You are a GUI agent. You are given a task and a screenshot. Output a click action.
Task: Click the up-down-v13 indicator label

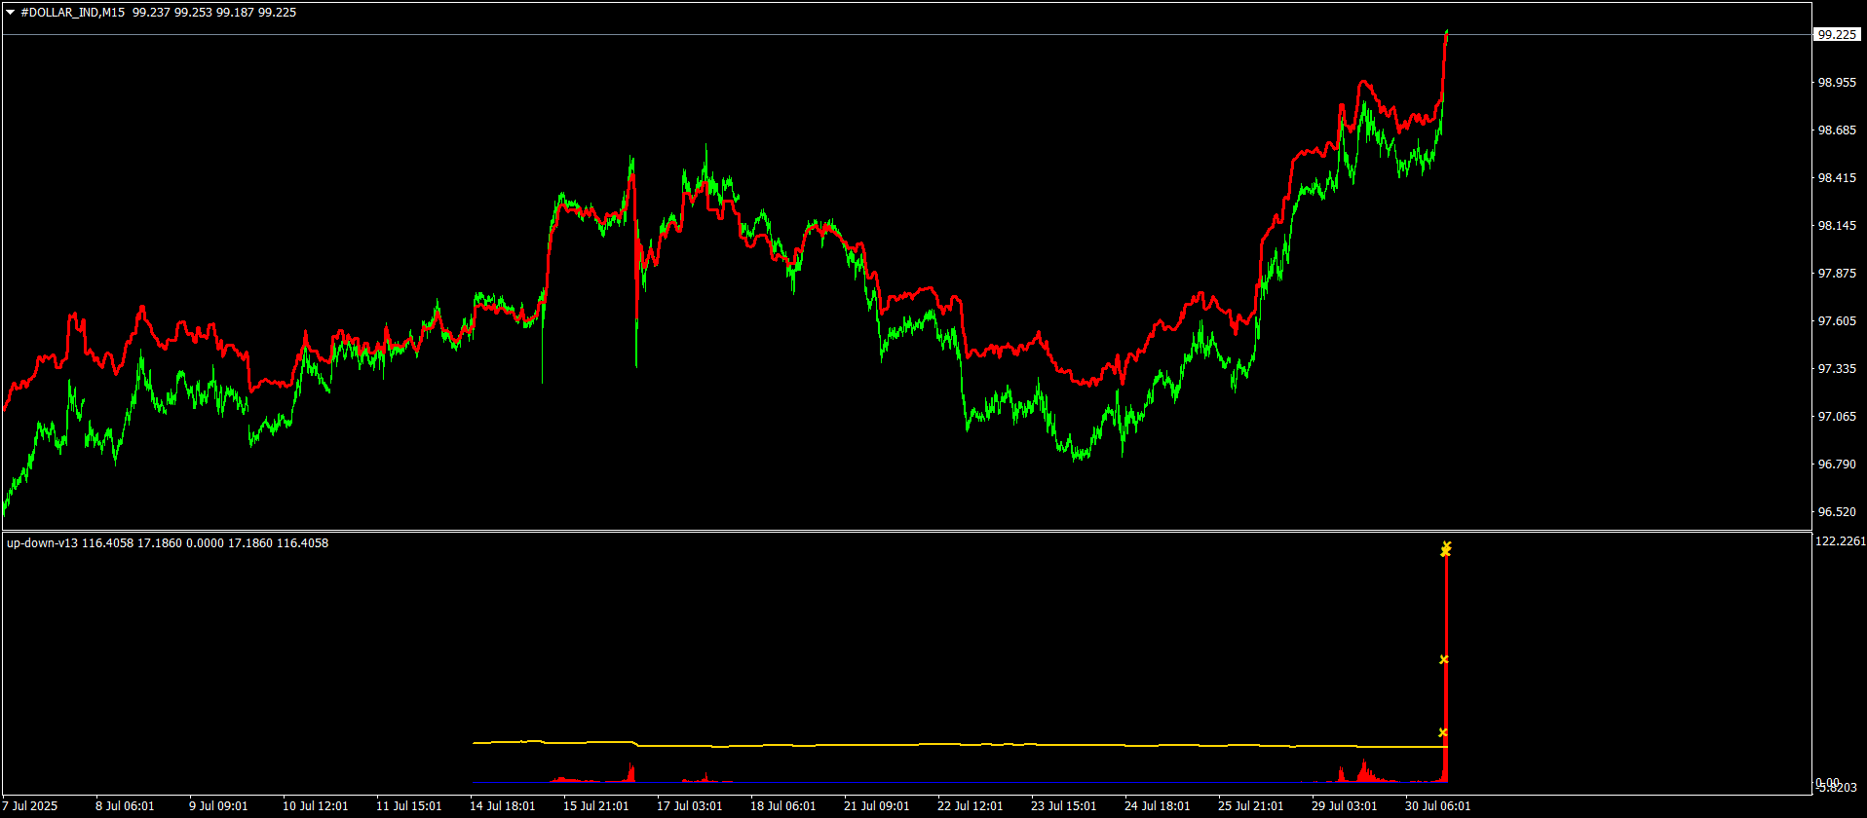pyautogui.click(x=42, y=543)
